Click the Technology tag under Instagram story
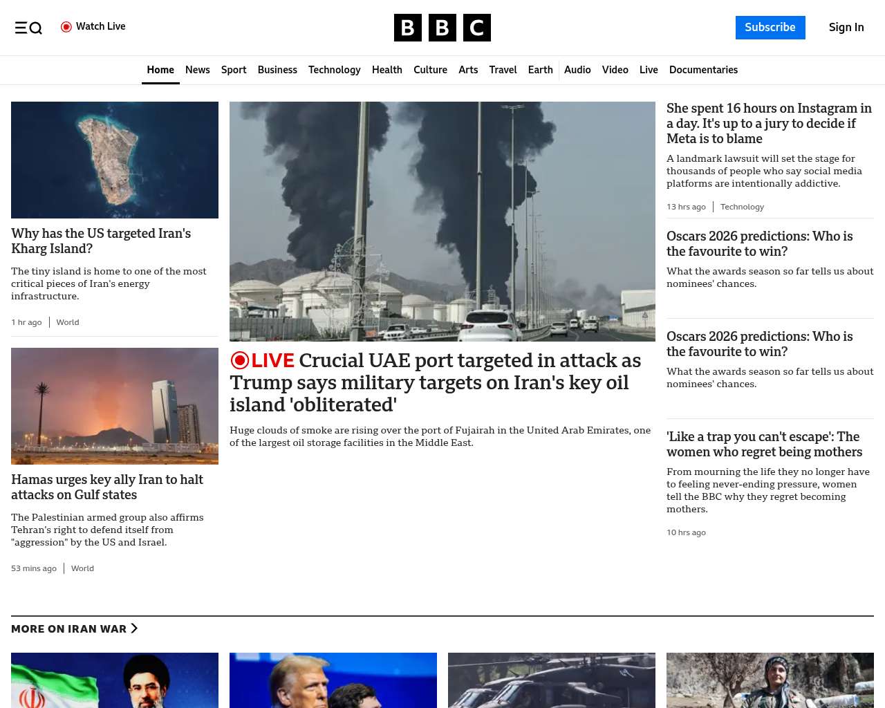This screenshot has height=708, width=885. pyautogui.click(x=742, y=207)
